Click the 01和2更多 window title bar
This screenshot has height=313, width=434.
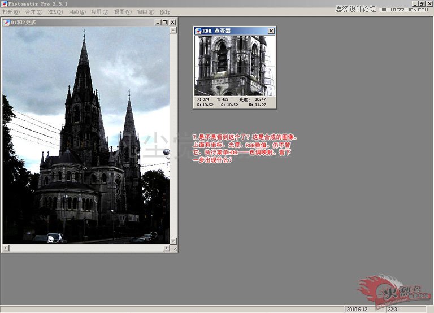pos(89,23)
